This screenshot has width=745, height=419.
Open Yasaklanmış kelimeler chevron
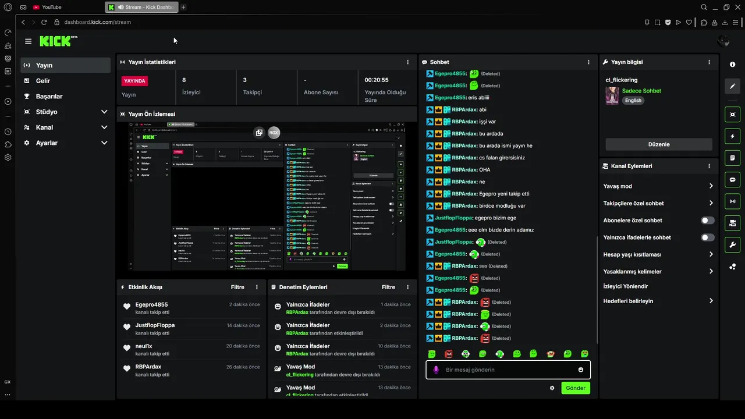711,271
